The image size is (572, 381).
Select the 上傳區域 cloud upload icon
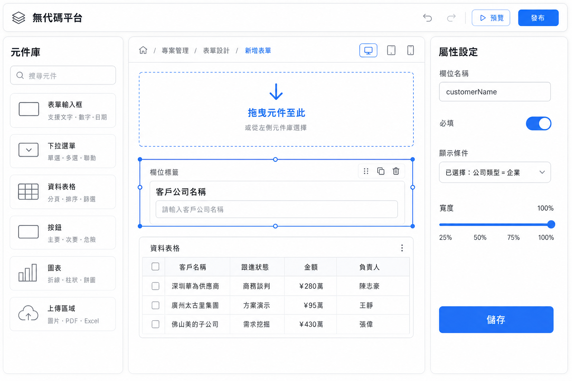(x=28, y=313)
